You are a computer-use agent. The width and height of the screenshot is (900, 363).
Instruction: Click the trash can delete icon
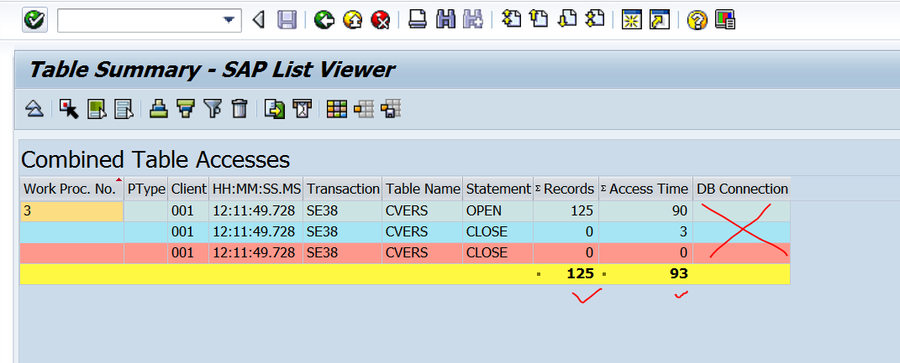[x=239, y=108]
